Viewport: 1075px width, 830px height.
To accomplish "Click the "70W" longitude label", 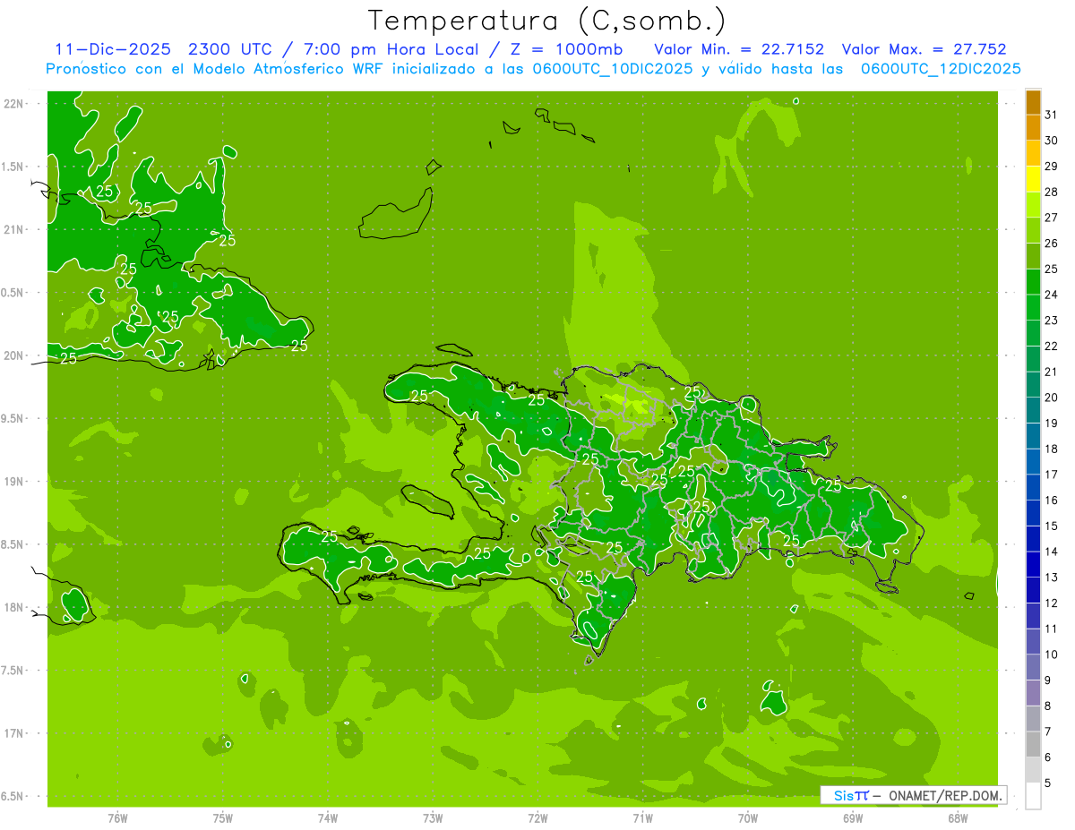I will click(x=748, y=818).
